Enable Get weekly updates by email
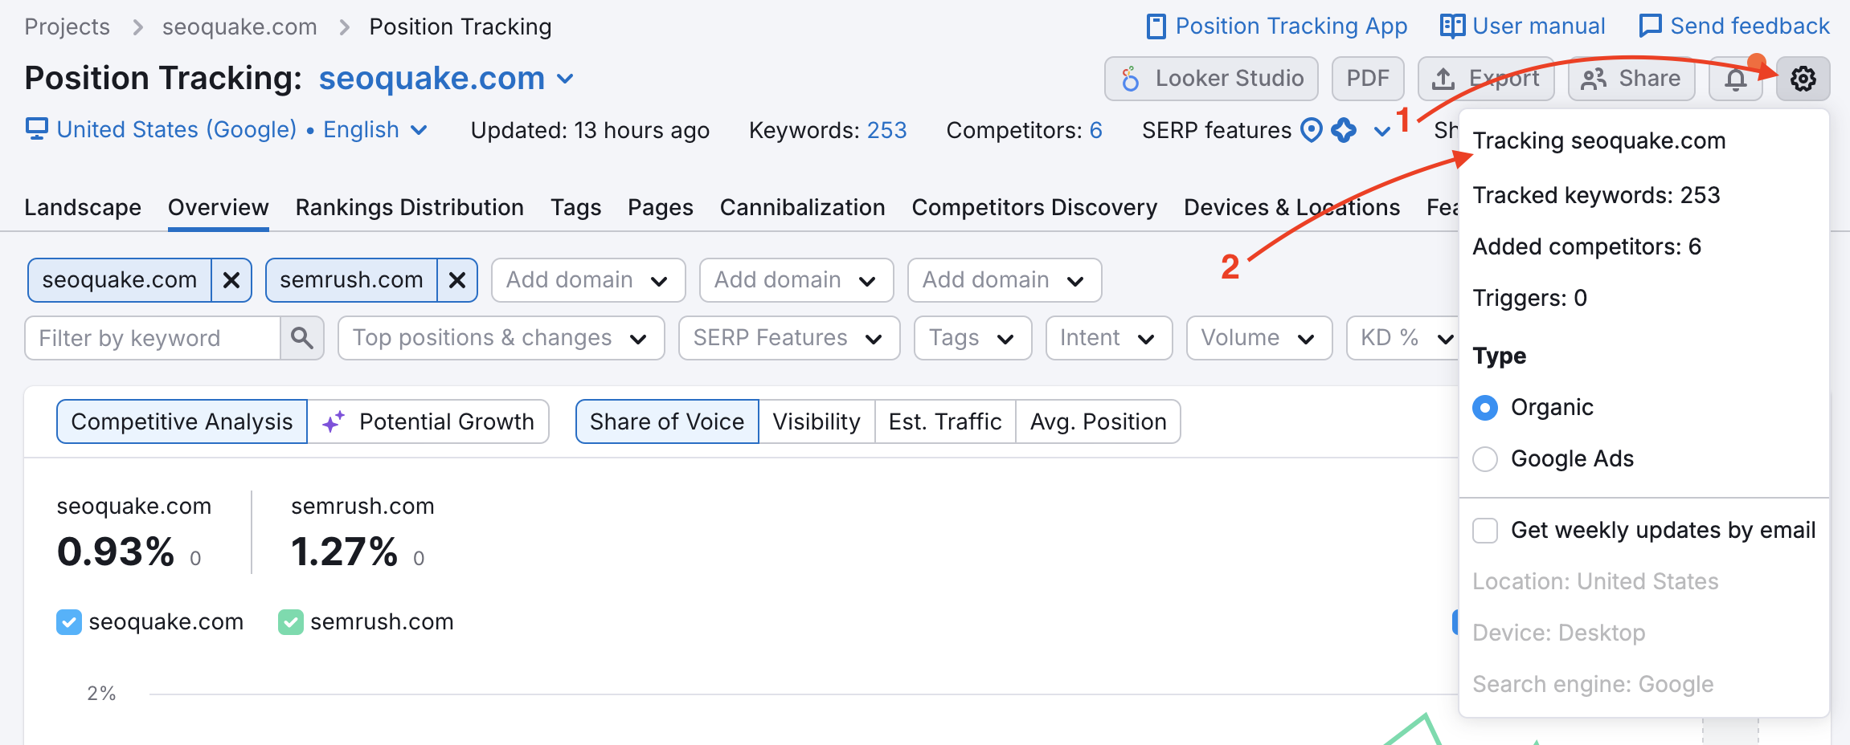 (x=1485, y=530)
